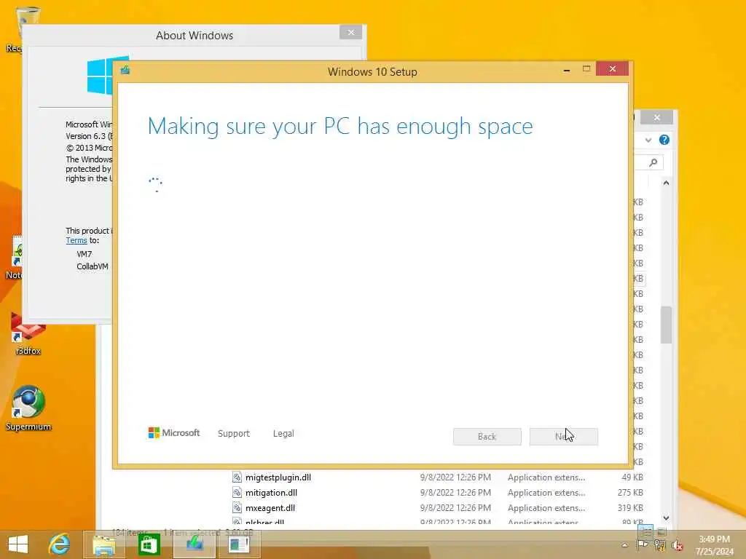Click the Explorer vertical scrollbar thumb

click(666, 325)
